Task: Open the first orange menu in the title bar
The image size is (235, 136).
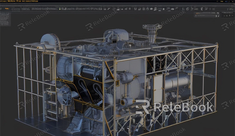Action: click(x=3, y=1)
